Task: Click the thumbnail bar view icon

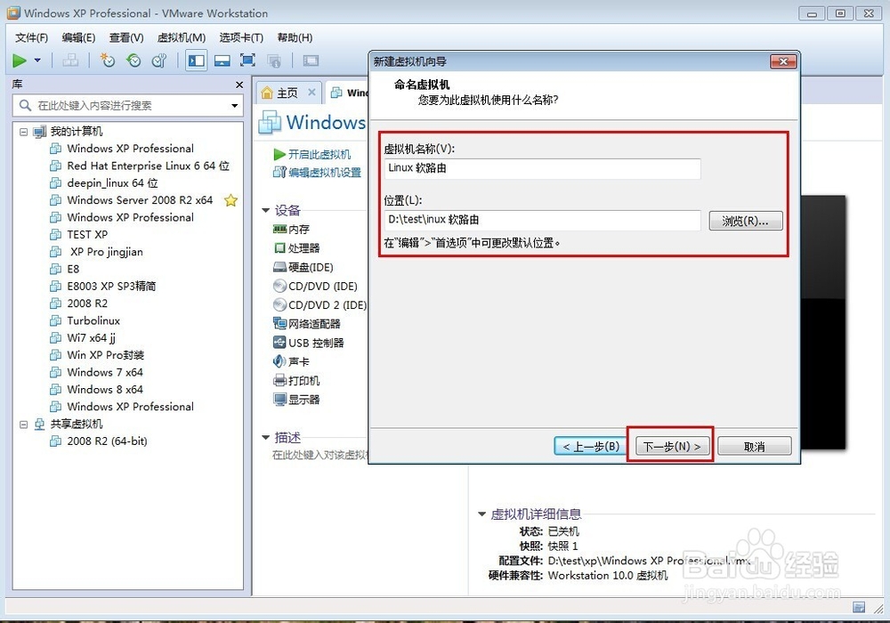Action: [222, 61]
